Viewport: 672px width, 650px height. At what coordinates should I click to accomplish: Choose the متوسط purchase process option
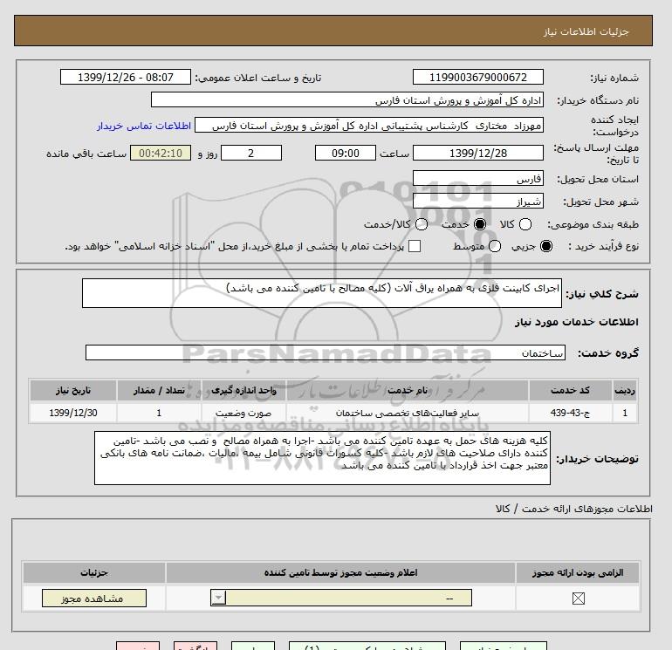pos(495,246)
